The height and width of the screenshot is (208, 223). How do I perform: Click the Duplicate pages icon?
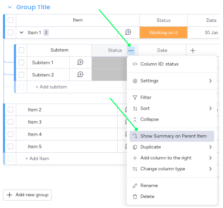click(x=135, y=147)
